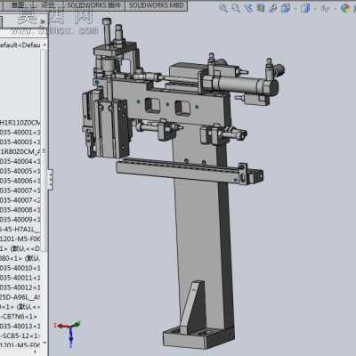
Task: Click the feature tree vertical scrollbar
Action: coord(44,150)
